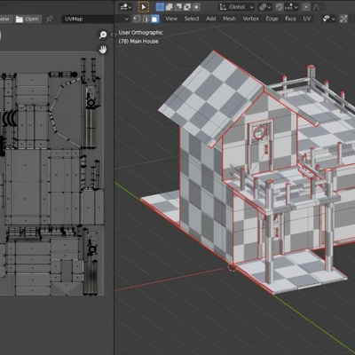The height and width of the screenshot is (355, 355).
Task: Open the UV menu
Action: [x=307, y=19]
